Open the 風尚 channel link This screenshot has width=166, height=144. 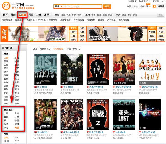[x=118, y=15]
